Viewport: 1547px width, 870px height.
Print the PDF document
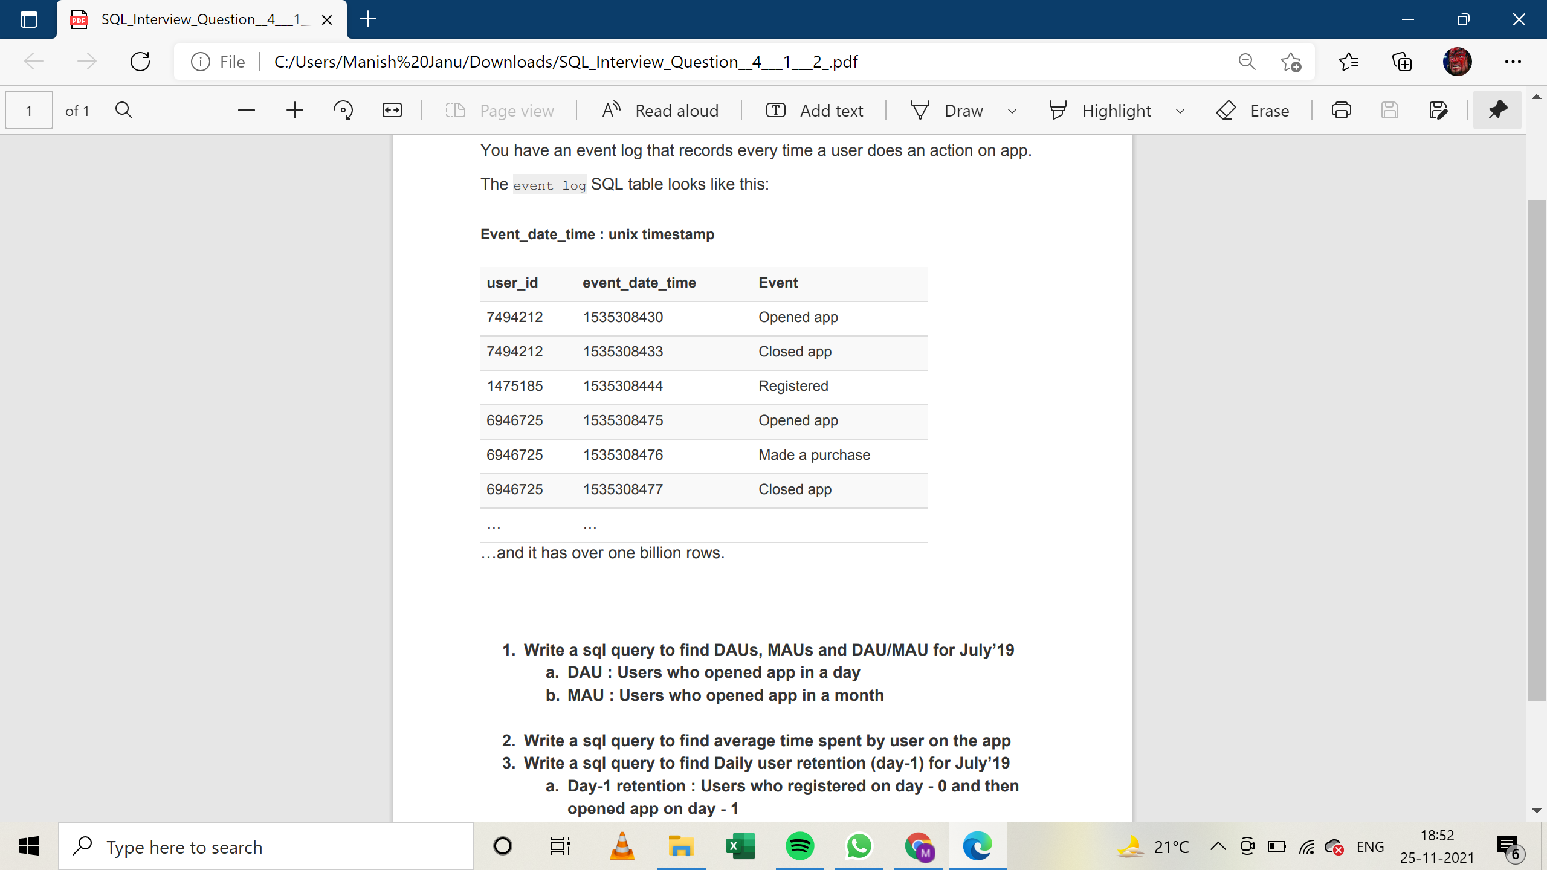point(1341,110)
